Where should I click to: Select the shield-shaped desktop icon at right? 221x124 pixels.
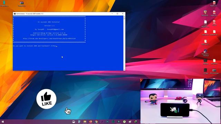click(x=205, y=13)
